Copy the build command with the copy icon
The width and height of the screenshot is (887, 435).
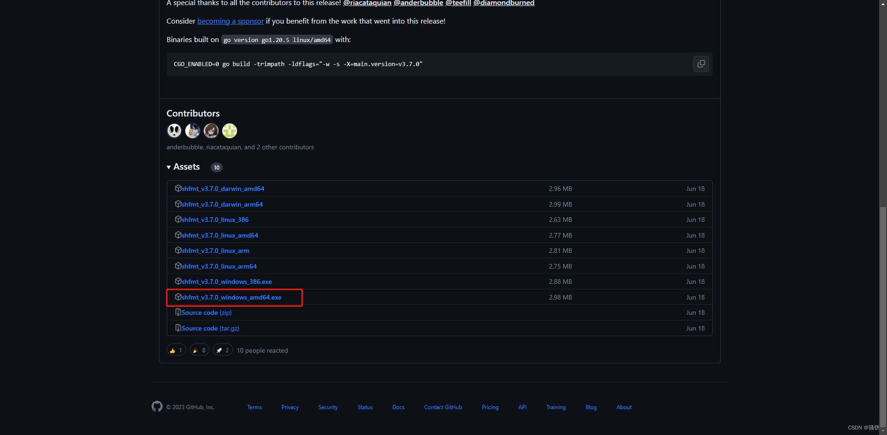coord(701,64)
